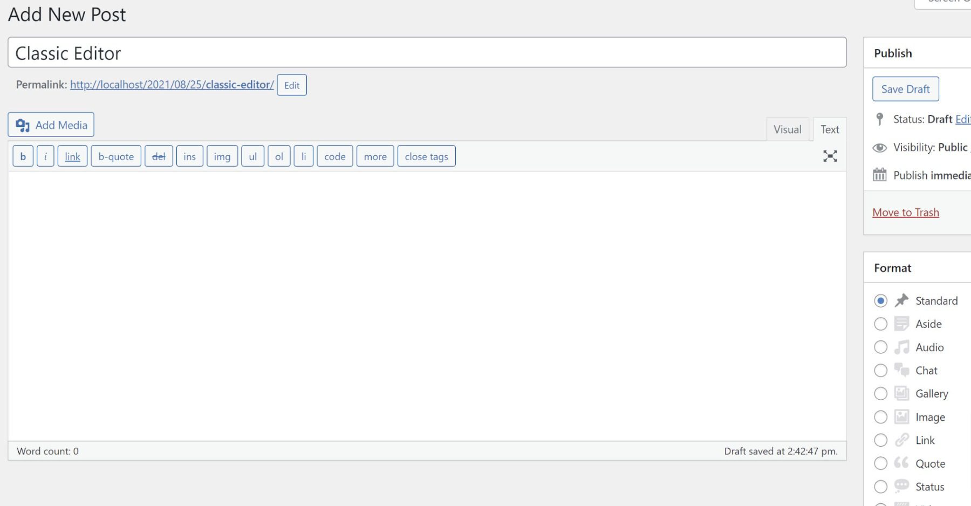This screenshot has height=506, width=971.
Task: Click the img quicktag to insert image
Action: tap(222, 156)
